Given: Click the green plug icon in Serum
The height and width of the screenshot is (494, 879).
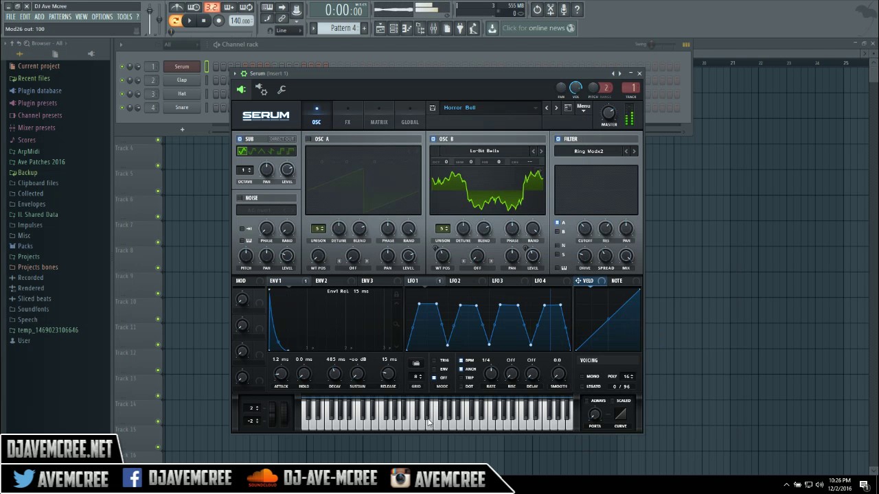Looking at the screenshot, I should pyautogui.click(x=241, y=89).
